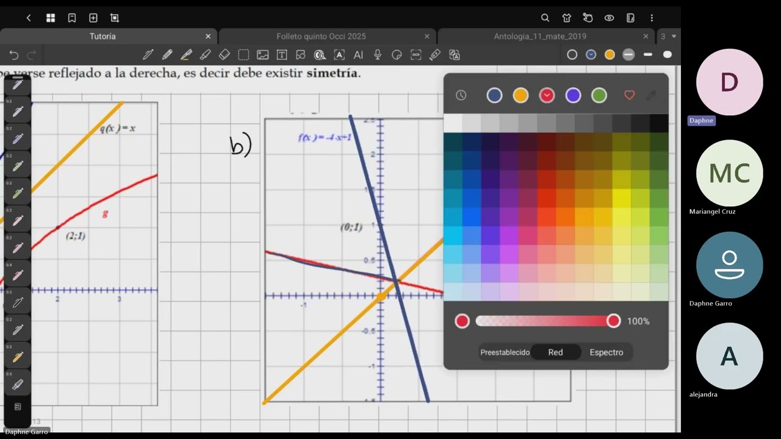781x439 pixels.
Task: Undo the last stroke
Action: (13, 55)
